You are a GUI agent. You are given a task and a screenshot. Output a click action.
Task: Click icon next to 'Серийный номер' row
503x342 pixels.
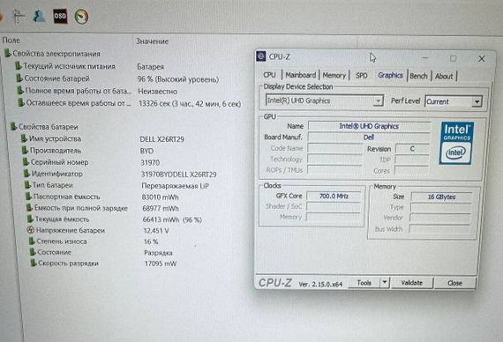[x=26, y=162]
